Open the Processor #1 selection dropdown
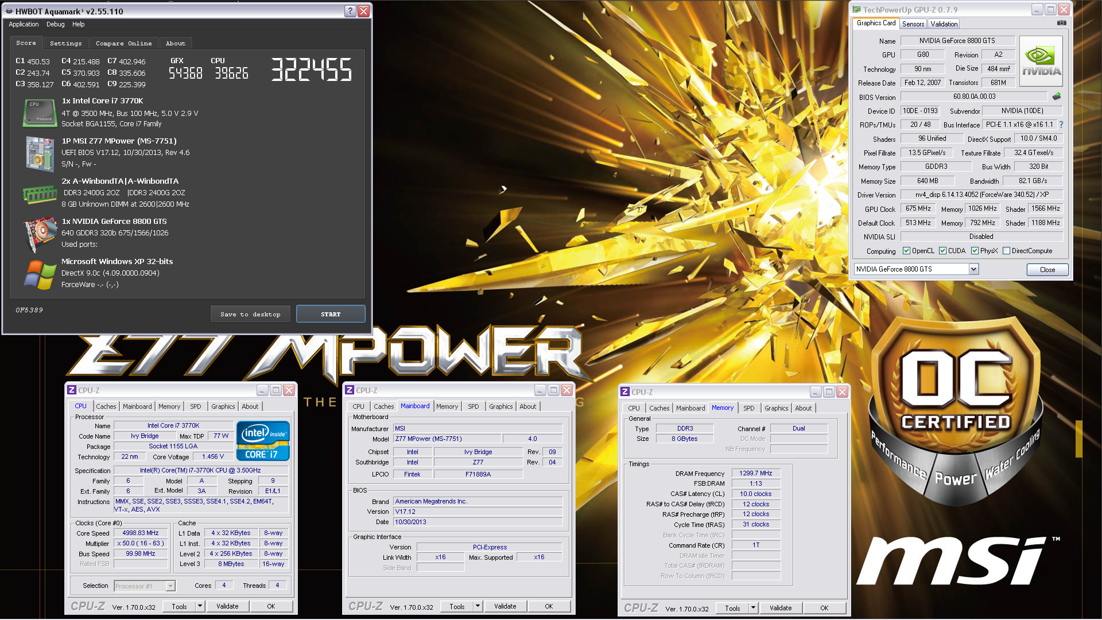 (x=170, y=586)
